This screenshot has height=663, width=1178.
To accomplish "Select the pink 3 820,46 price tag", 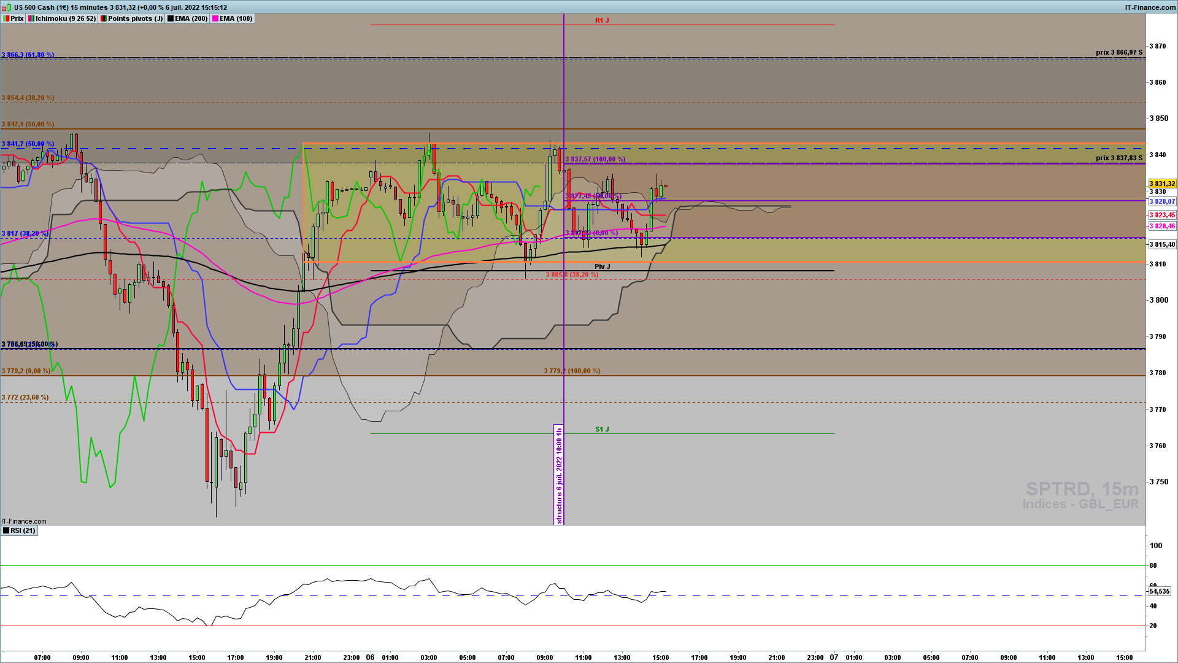I will (x=1161, y=226).
